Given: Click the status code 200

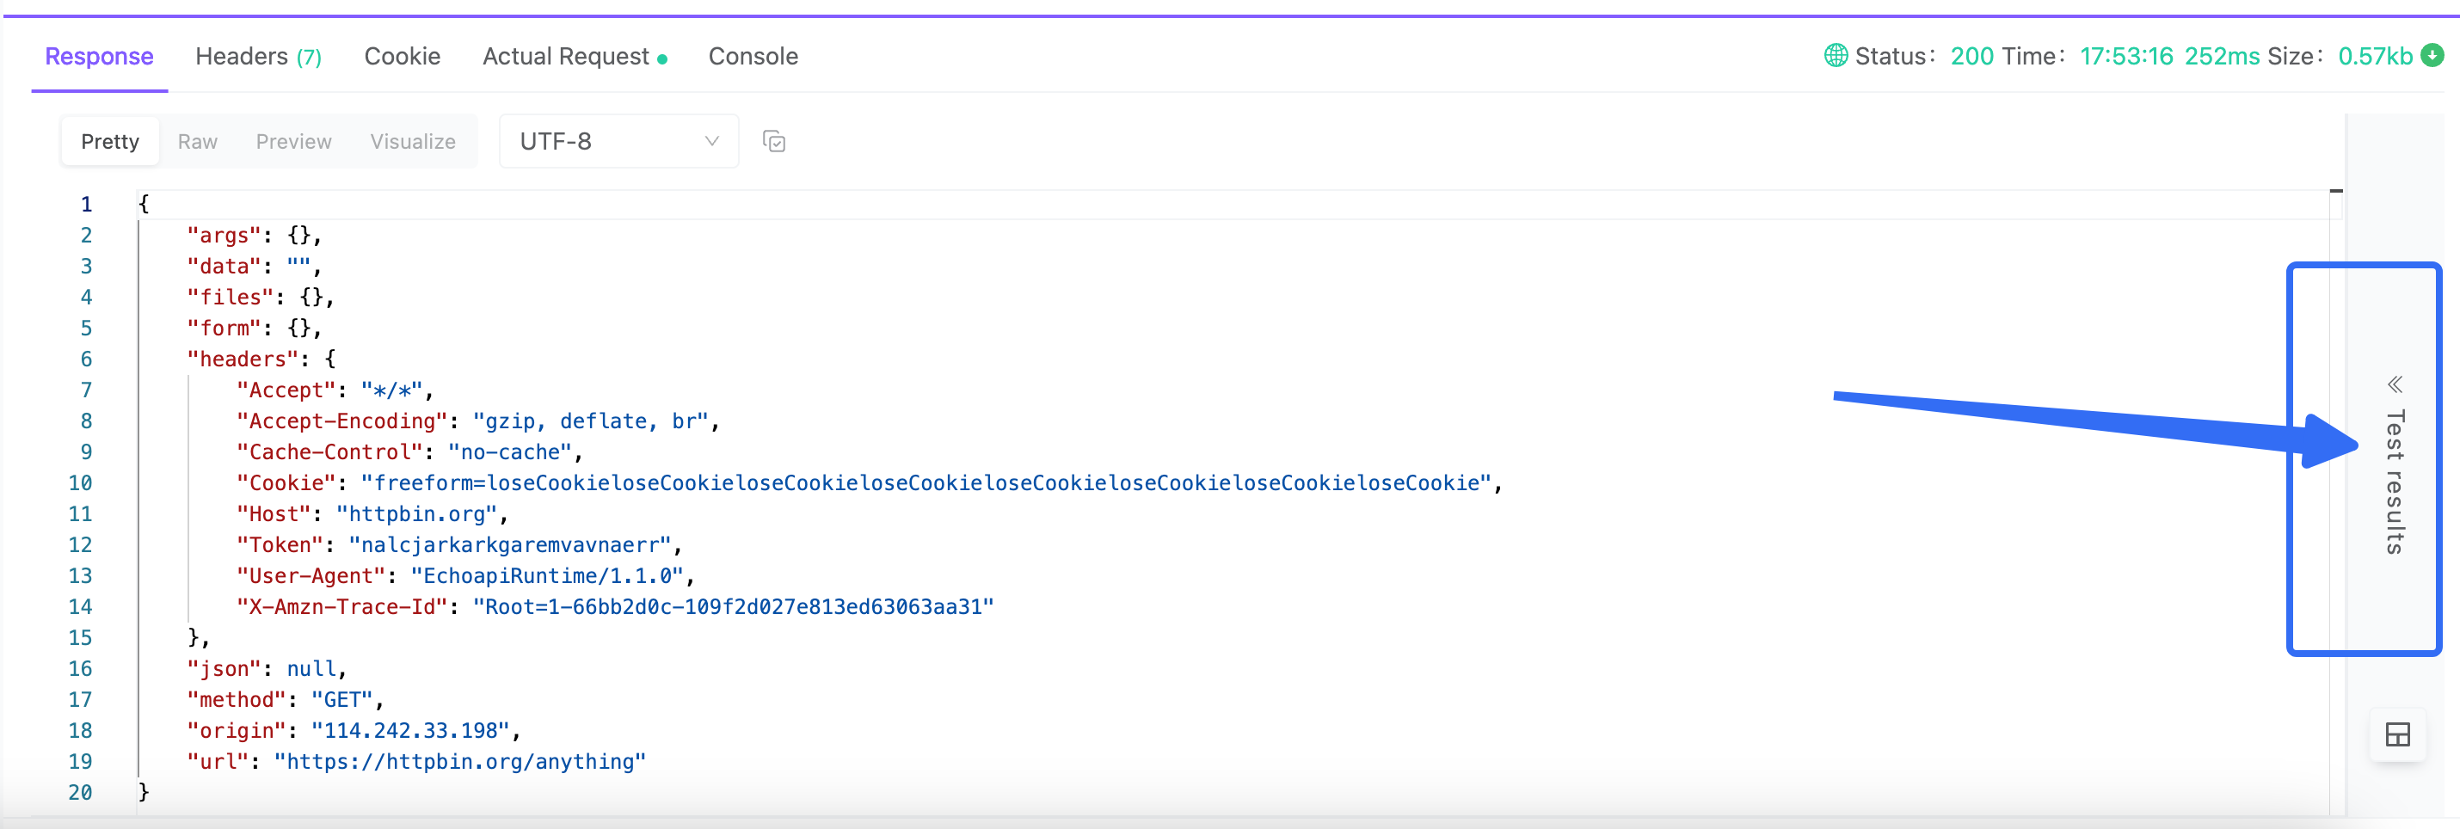Looking at the screenshot, I should [1972, 57].
